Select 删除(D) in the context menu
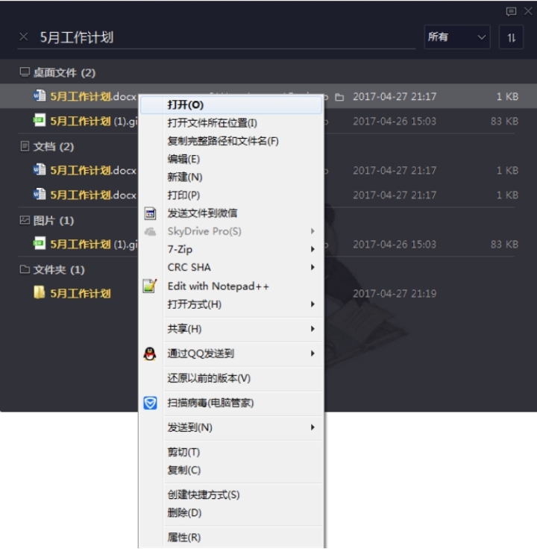 184,512
